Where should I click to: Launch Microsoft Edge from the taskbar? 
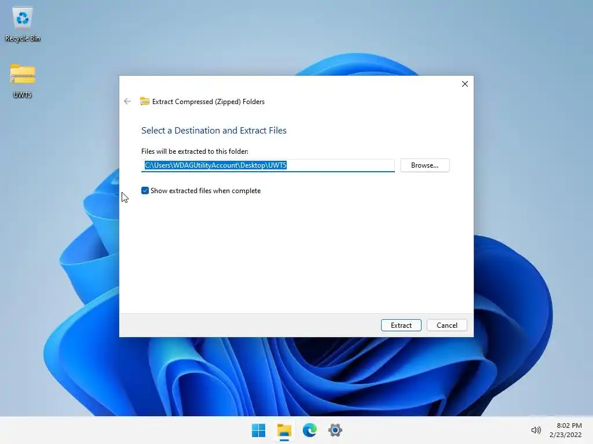[310, 430]
